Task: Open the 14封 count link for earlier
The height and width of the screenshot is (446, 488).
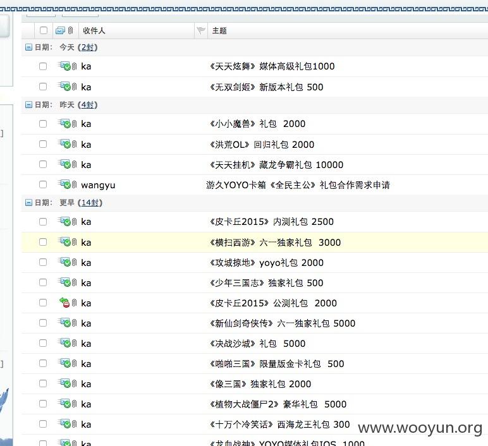Action: [x=90, y=203]
